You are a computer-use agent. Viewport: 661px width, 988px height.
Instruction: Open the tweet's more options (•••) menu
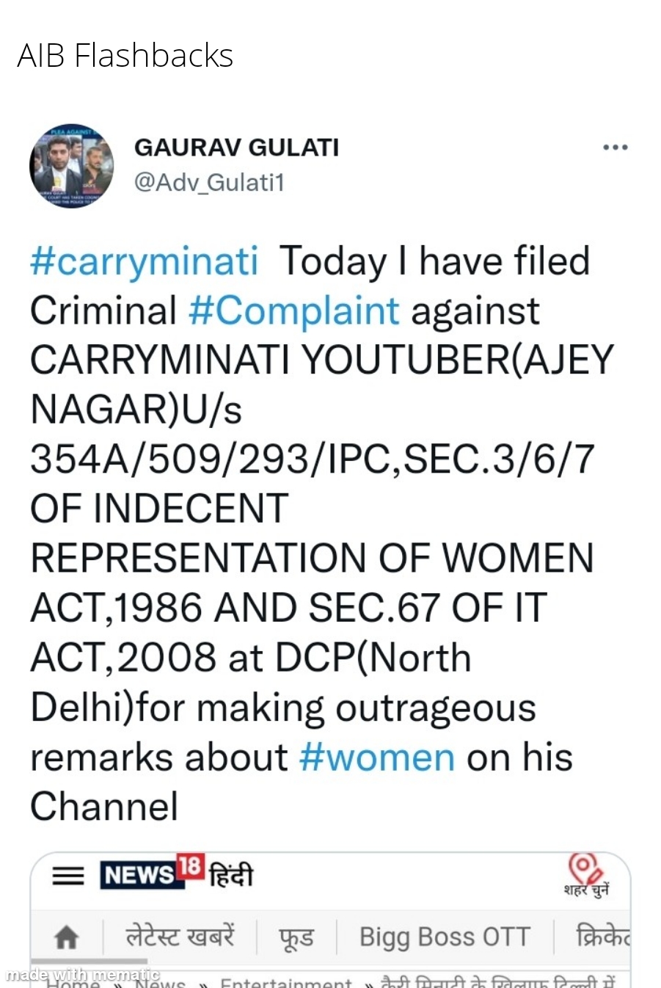615,147
